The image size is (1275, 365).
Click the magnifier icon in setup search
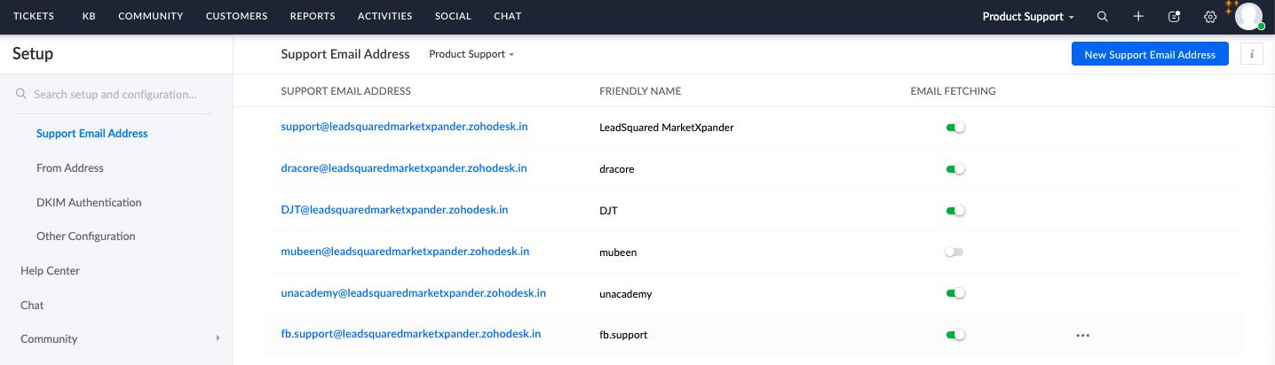[x=21, y=94]
